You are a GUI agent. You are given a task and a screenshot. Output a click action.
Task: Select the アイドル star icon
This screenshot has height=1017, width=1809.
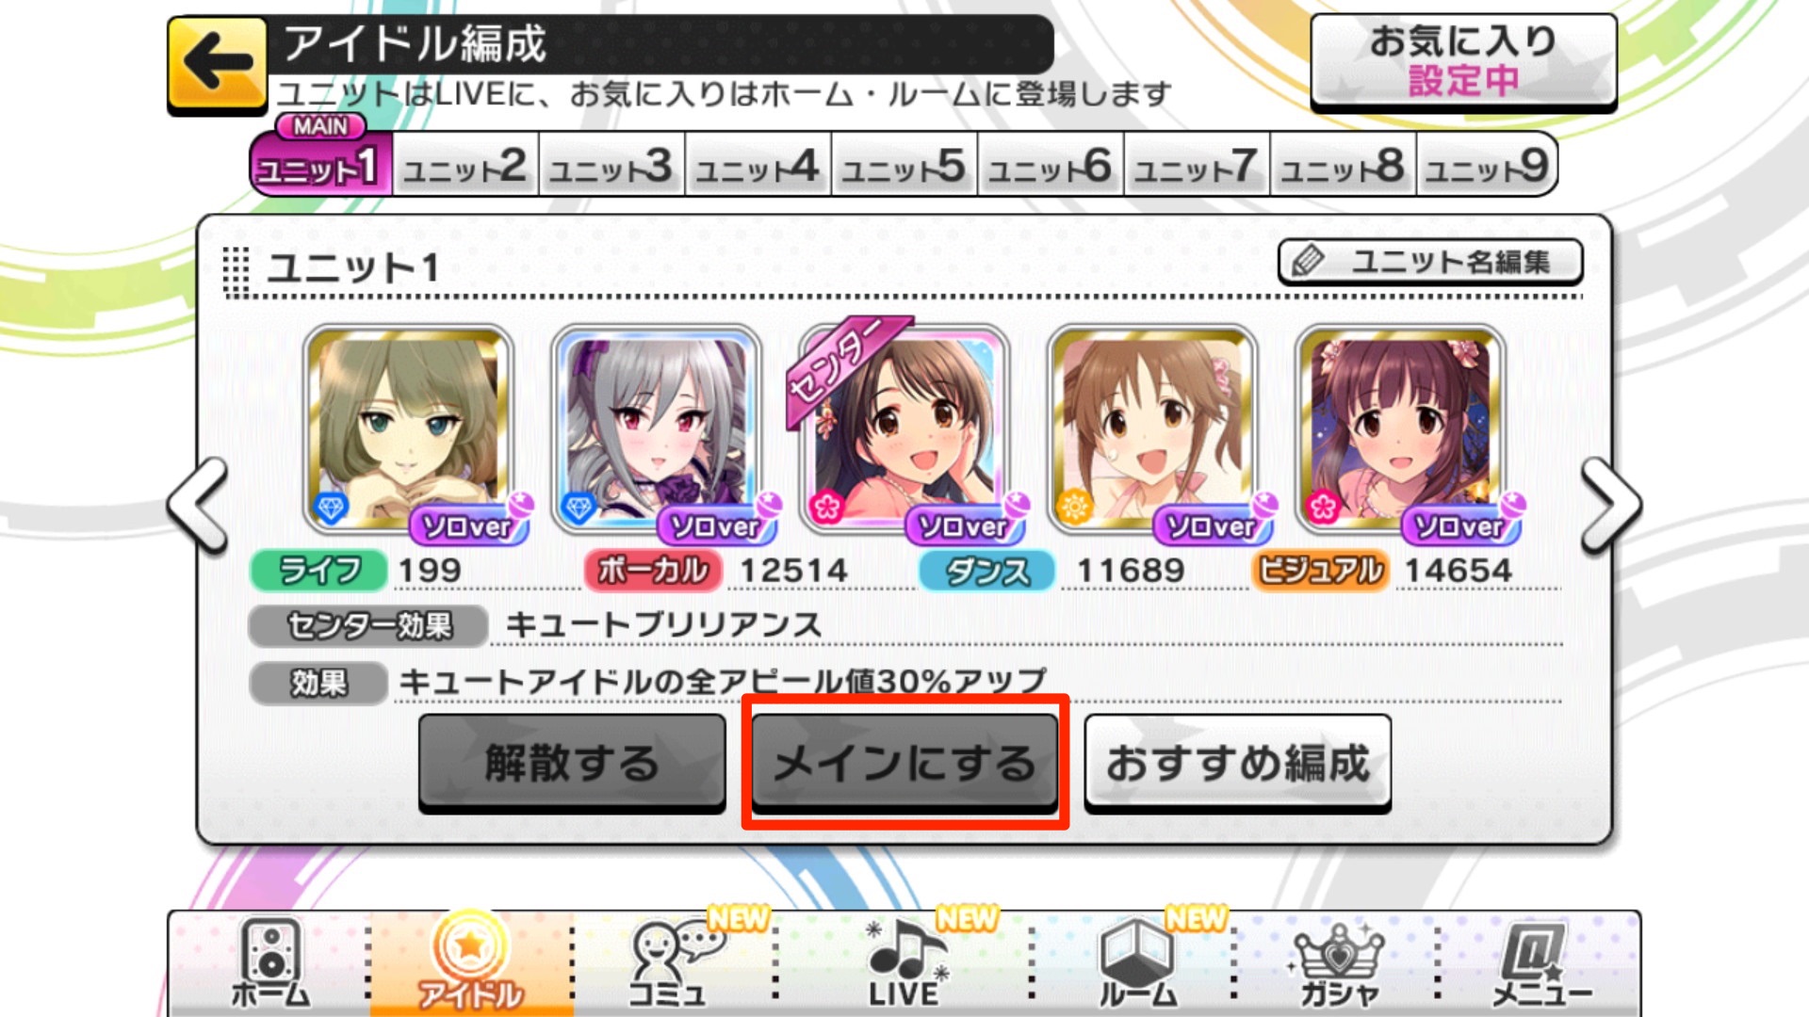[x=470, y=962]
